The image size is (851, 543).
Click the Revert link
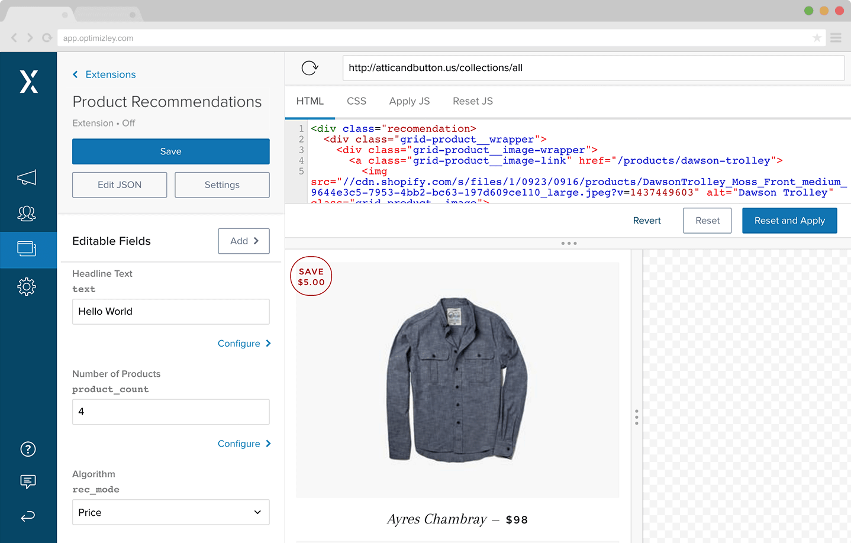click(x=647, y=221)
